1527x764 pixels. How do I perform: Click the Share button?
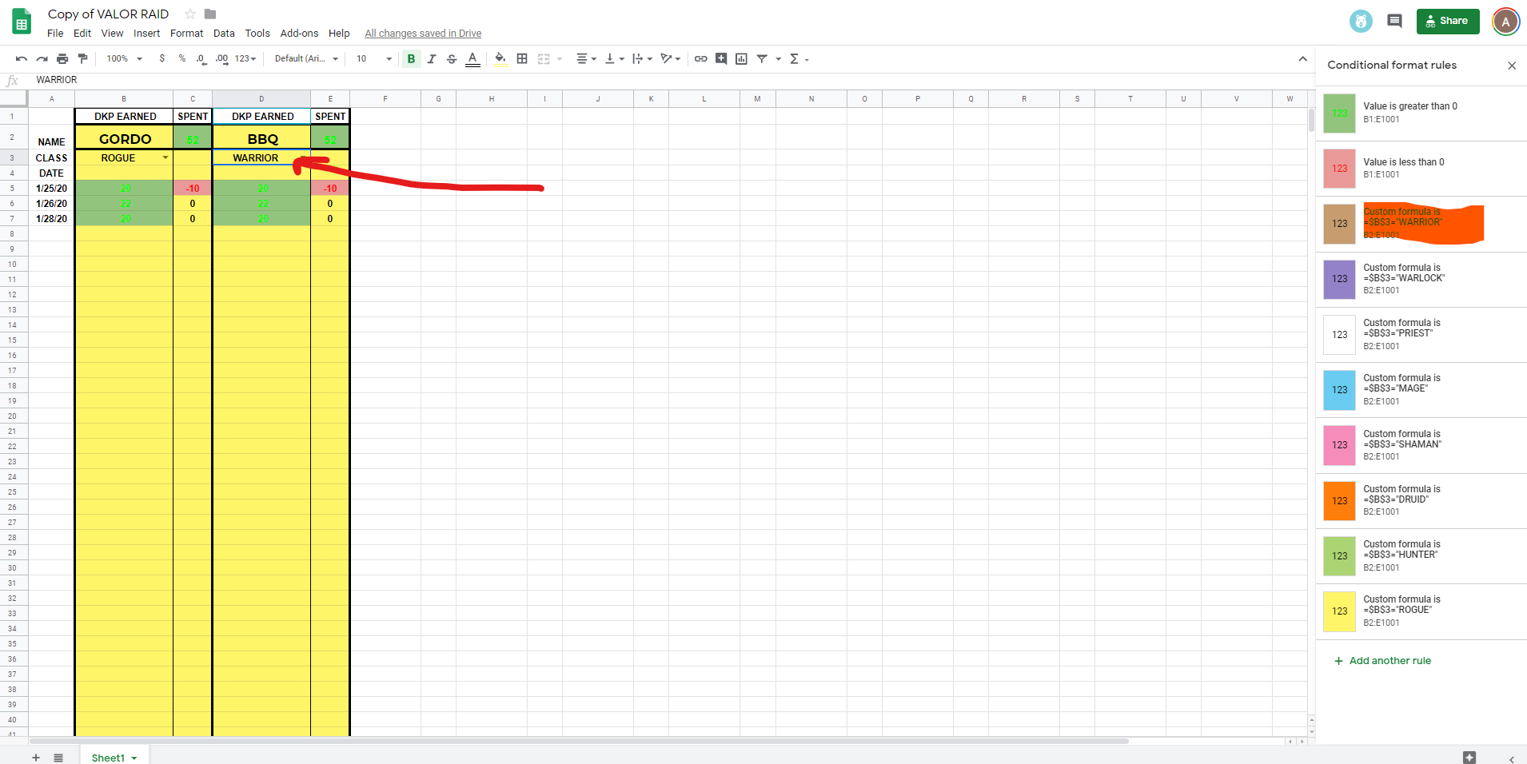point(1447,21)
